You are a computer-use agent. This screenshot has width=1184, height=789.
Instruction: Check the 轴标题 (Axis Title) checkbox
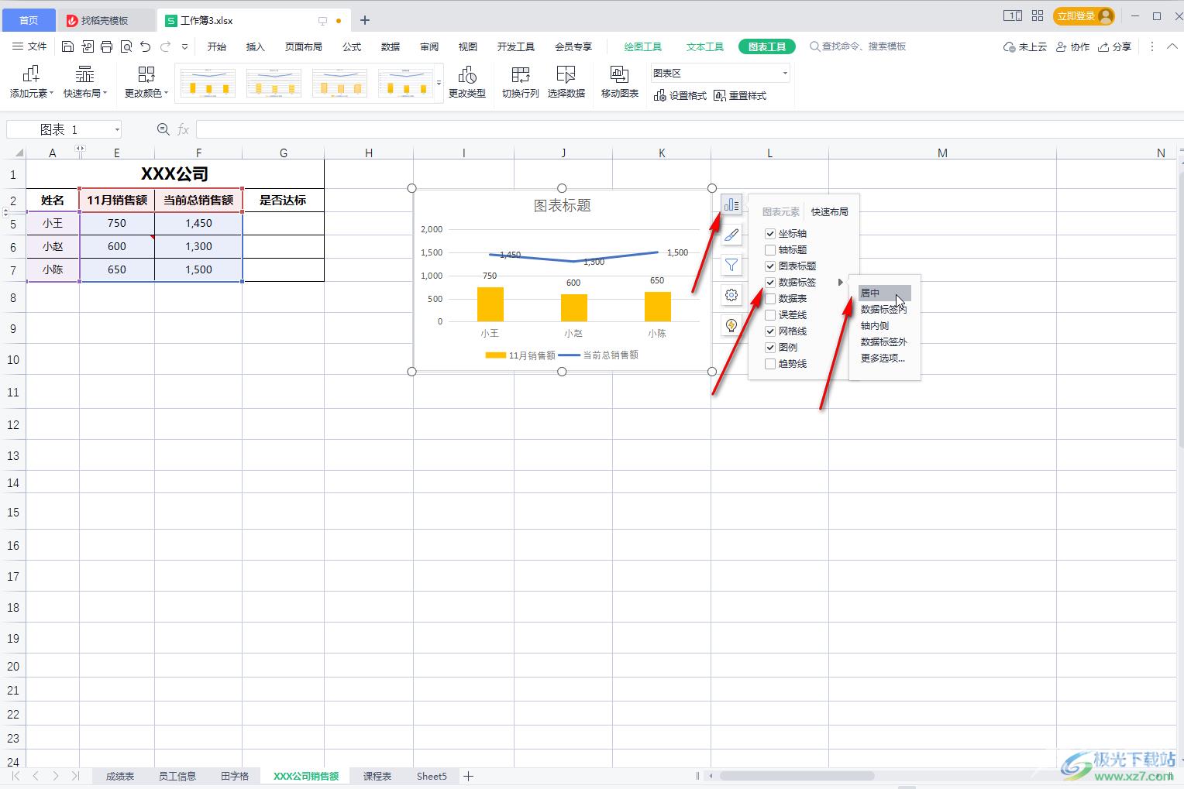(x=770, y=249)
